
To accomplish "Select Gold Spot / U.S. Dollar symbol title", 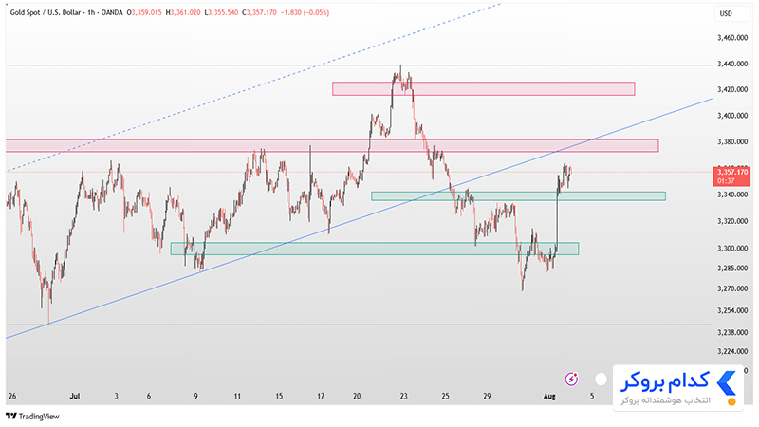I will pyautogui.click(x=46, y=12).
